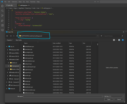
Task: Open the Search view icon
Action: click(2, 11)
